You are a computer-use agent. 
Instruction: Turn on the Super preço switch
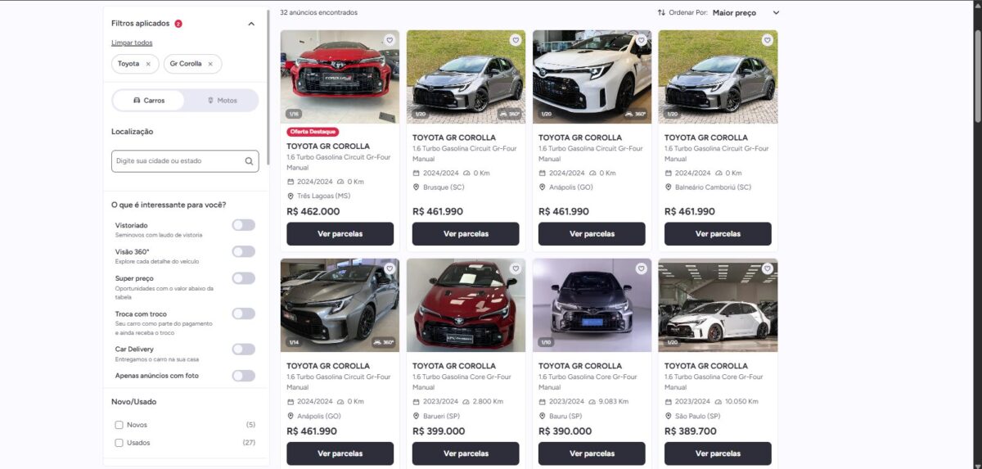pos(243,278)
